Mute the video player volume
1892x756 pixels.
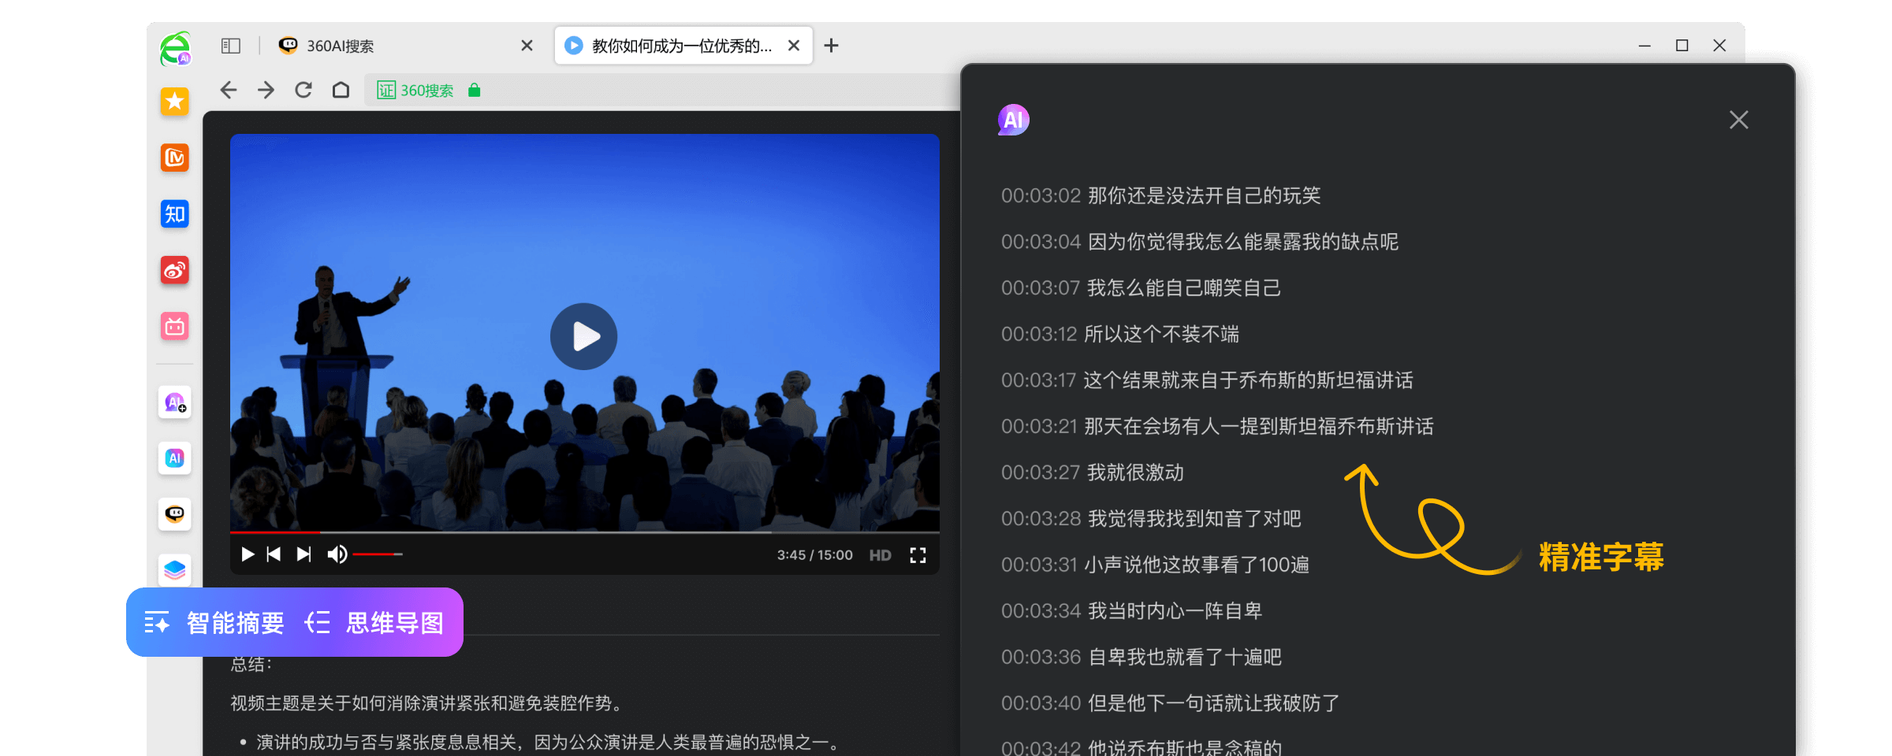[x=337, y=554]
